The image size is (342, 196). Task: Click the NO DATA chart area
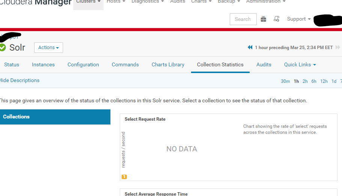click(182, 149)
